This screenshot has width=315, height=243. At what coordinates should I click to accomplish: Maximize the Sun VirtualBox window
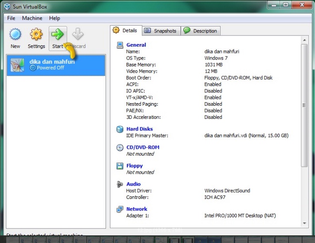click(x=286, y=5)
